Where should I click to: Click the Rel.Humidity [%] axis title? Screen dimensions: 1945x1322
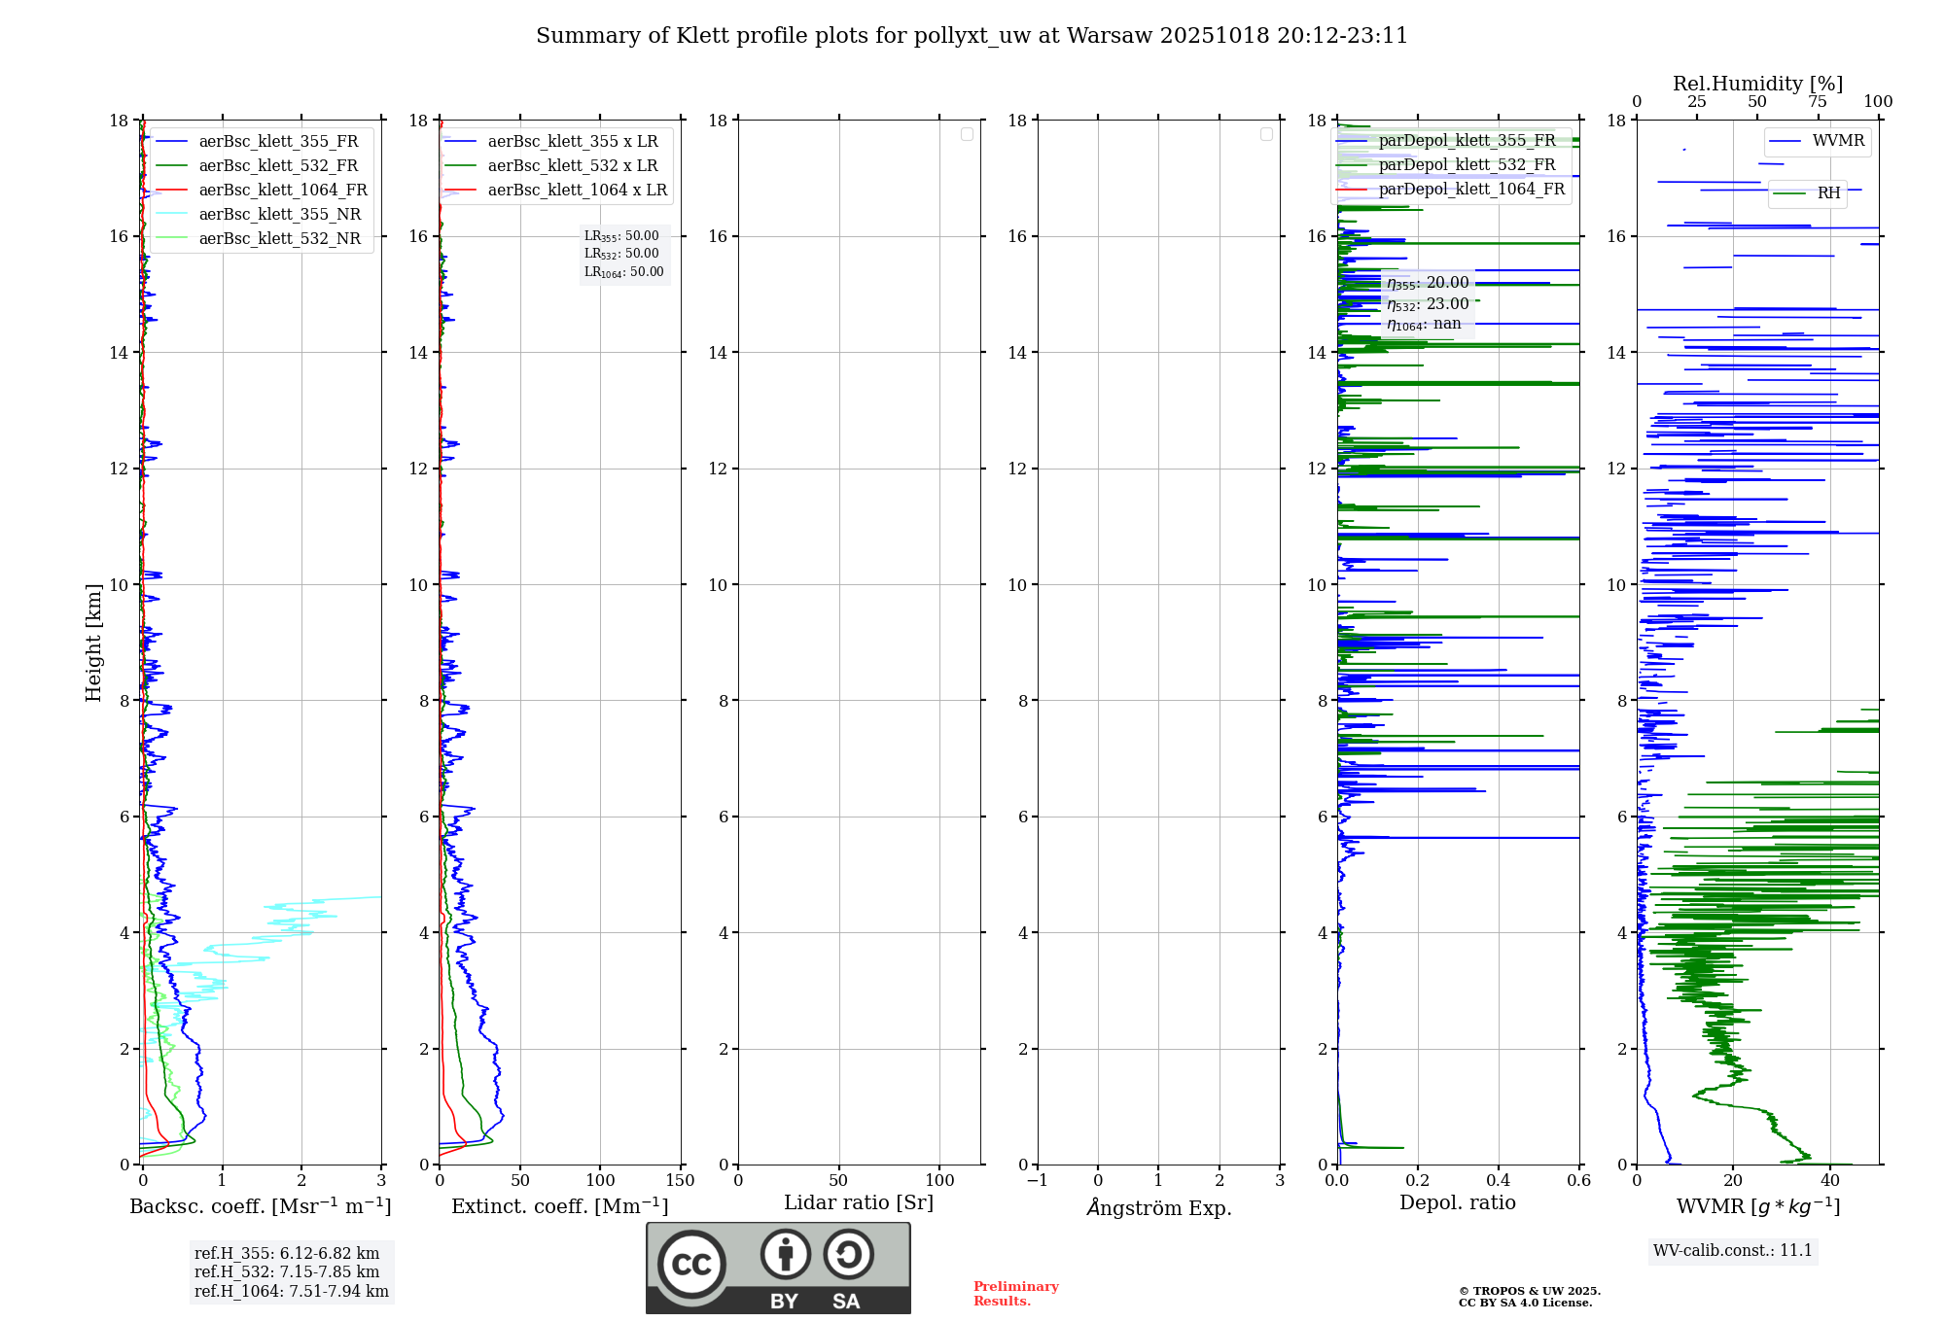click(1757, 84)
